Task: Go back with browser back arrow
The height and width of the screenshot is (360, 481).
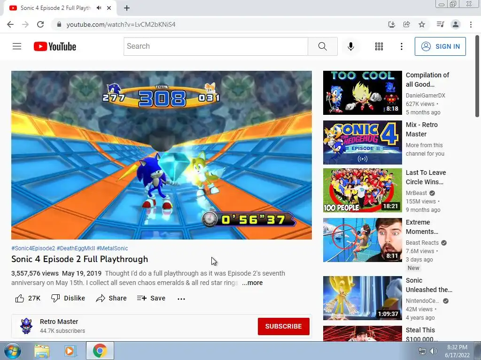Action: tap(10, 24)
